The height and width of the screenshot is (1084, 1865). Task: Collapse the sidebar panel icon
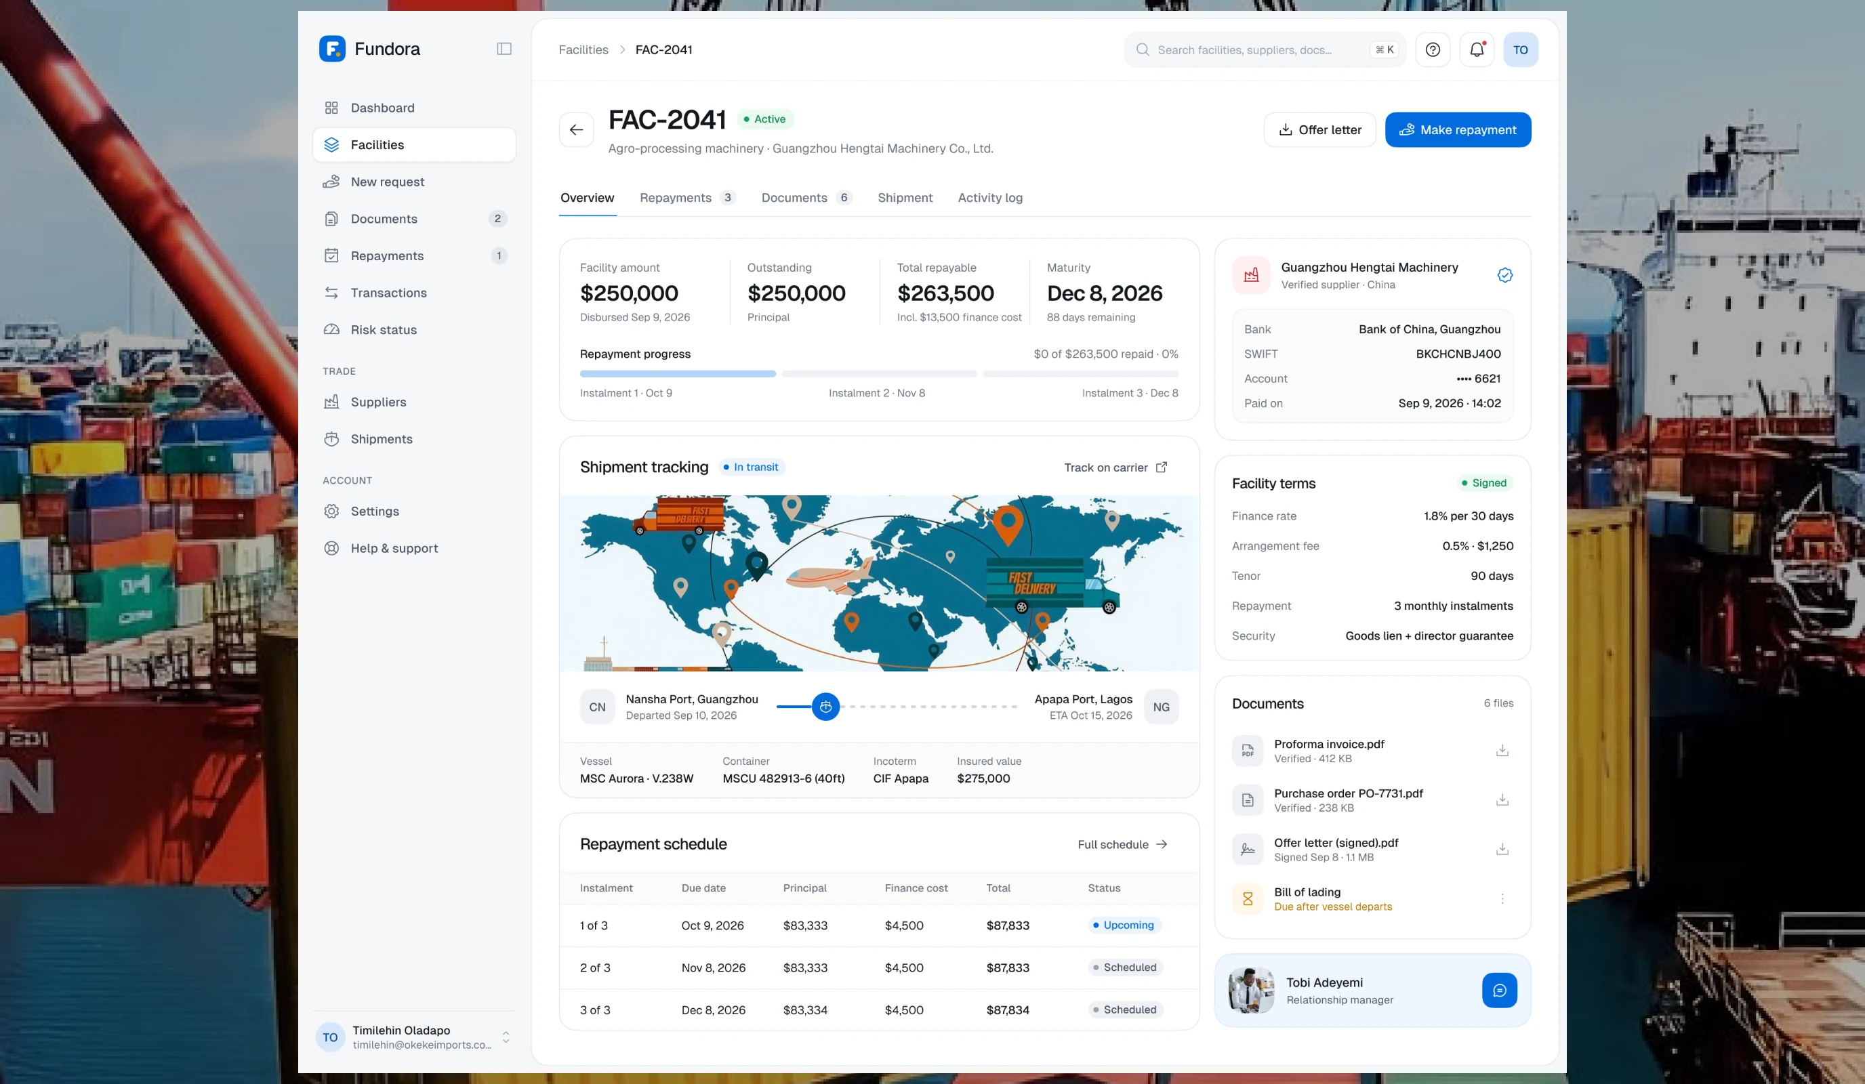[x=504, y=49]
